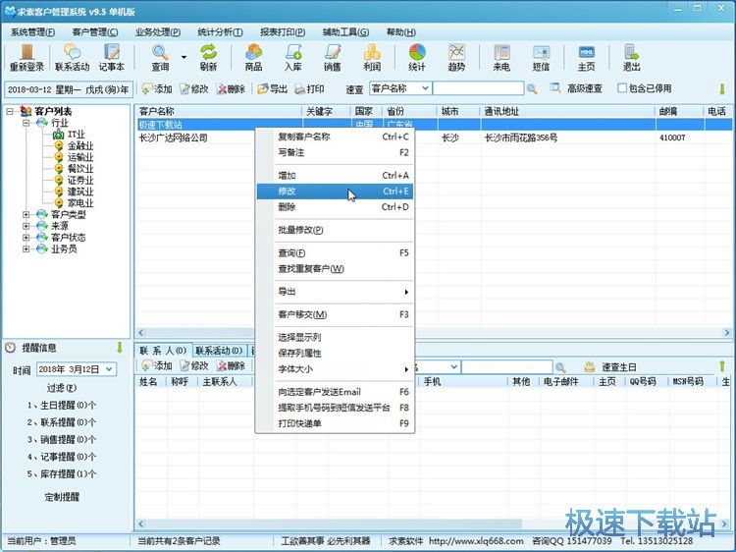Open the 客户名称 quick-search dropdown

click(425, 88)
